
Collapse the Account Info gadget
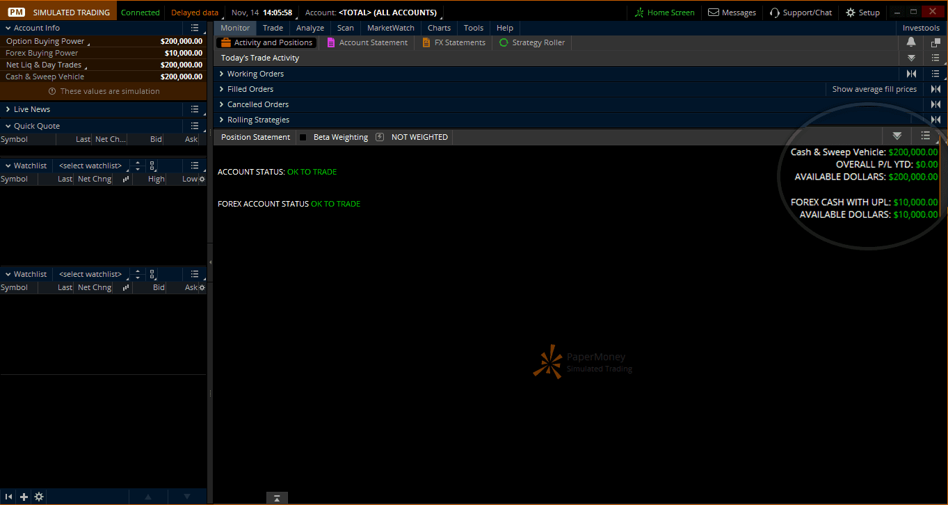pos(8,28)
